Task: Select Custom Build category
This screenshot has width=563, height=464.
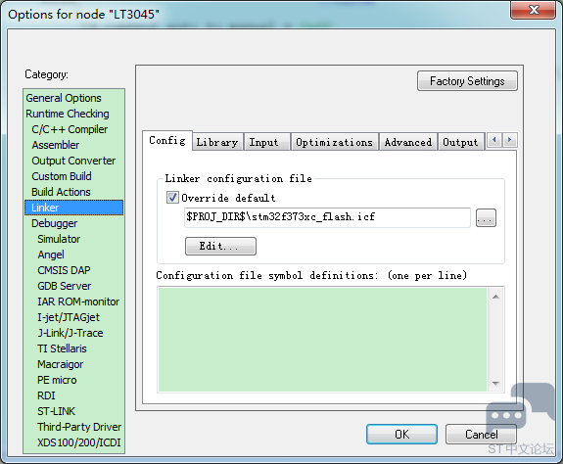Action: tap(62, 176)
